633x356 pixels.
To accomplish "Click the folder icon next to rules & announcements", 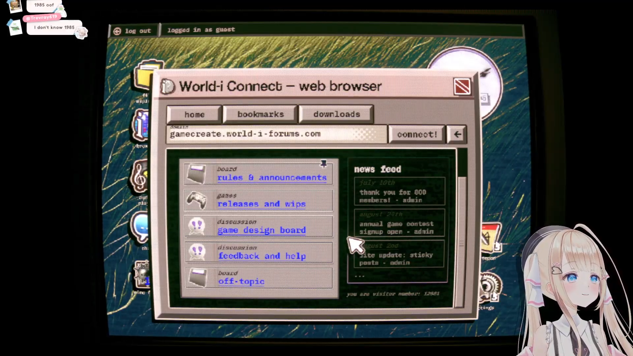I will click(x=196, y=174).
